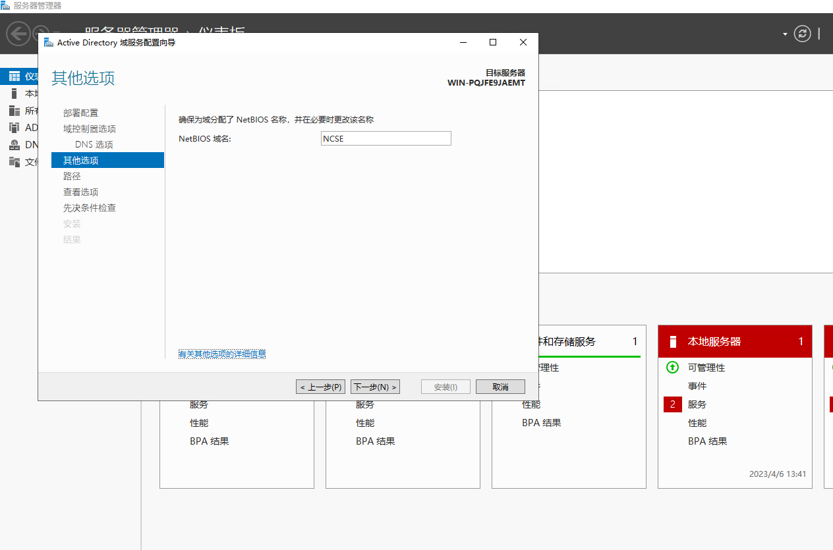Click the red services count badge
This screenshot has width=833, height=550.
click(672, 404)
